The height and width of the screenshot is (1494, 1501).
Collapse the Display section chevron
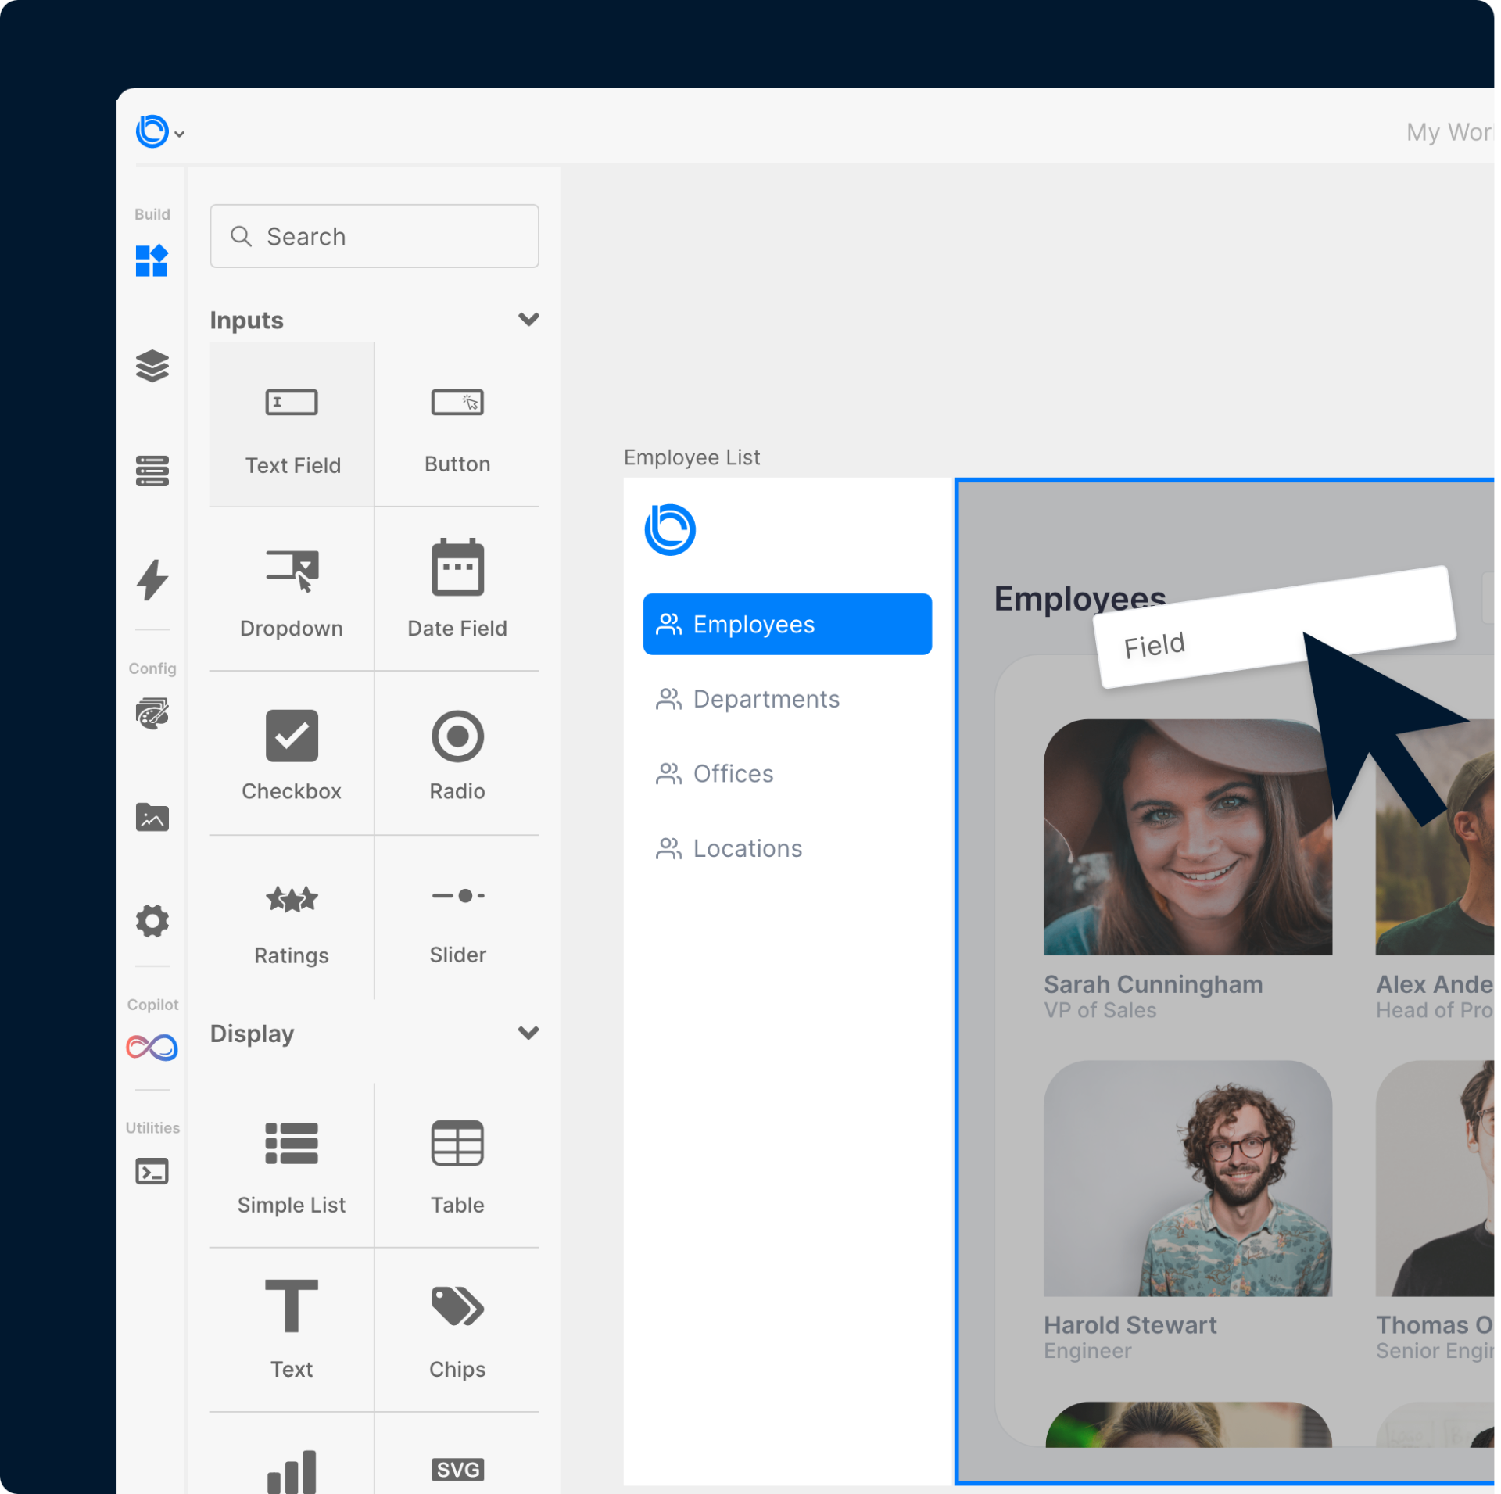pyautogui.click(x=528, y=1033)
